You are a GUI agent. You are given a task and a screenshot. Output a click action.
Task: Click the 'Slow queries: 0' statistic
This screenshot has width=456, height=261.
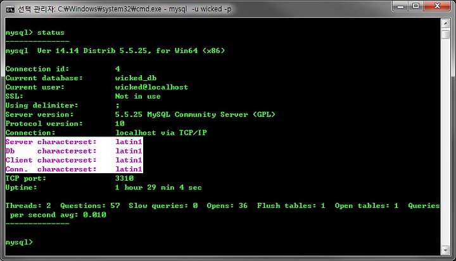tap(163, 205)
